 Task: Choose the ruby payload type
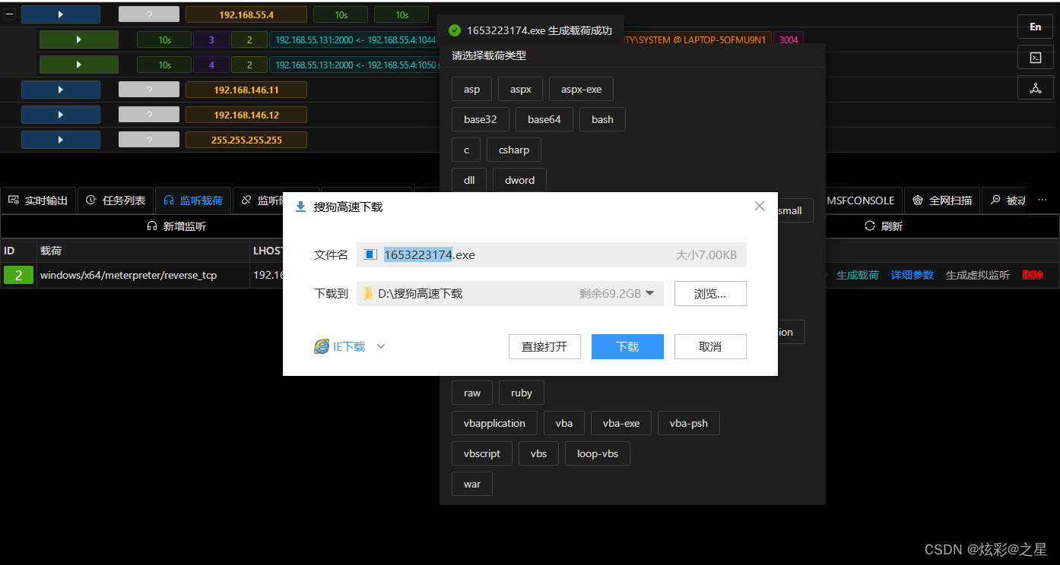pyautogui.click(x=522, y=393)
